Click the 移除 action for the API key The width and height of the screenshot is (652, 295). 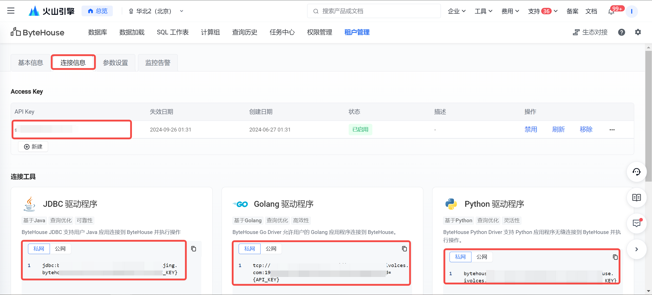click(x=586, y=129)
